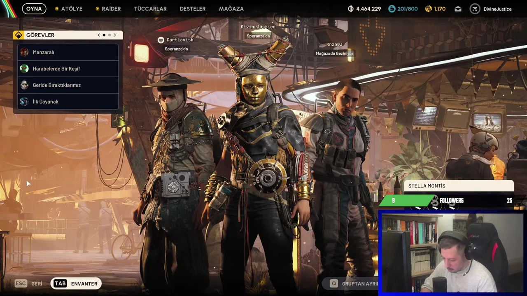Open the TÜCCARLAR tab
Viewport: 527px width, 296px height.
coord(150,9)
